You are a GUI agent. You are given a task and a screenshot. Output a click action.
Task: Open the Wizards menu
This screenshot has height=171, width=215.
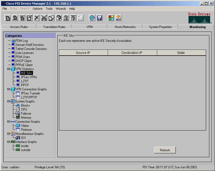coord(61,9)
